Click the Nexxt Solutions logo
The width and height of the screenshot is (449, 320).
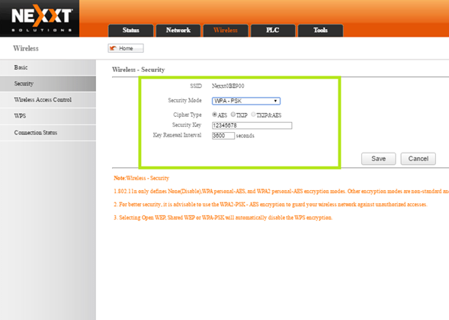click(x=42, y=18)
